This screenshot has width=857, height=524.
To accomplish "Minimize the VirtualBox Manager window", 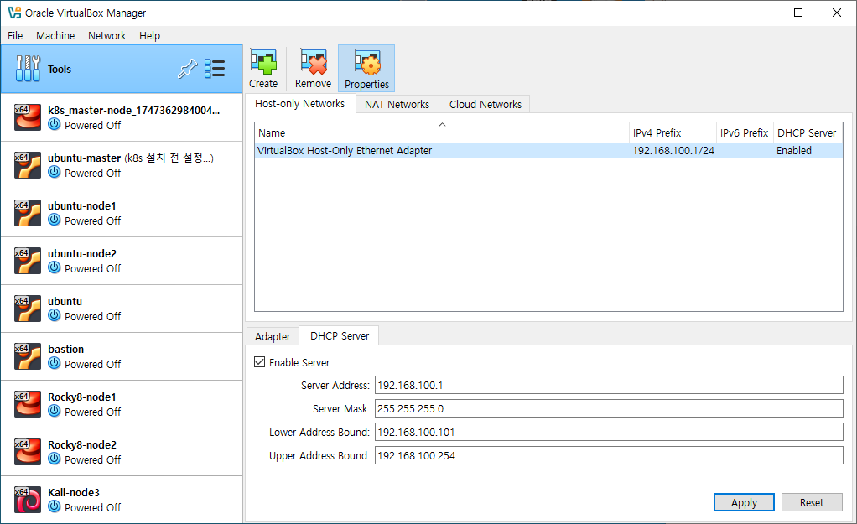I will pyautogui.click(x=761, y=13).
